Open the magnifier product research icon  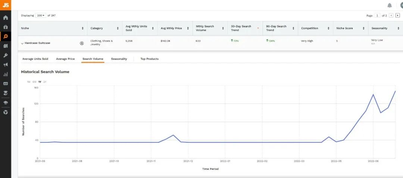(x=5, y=36)
